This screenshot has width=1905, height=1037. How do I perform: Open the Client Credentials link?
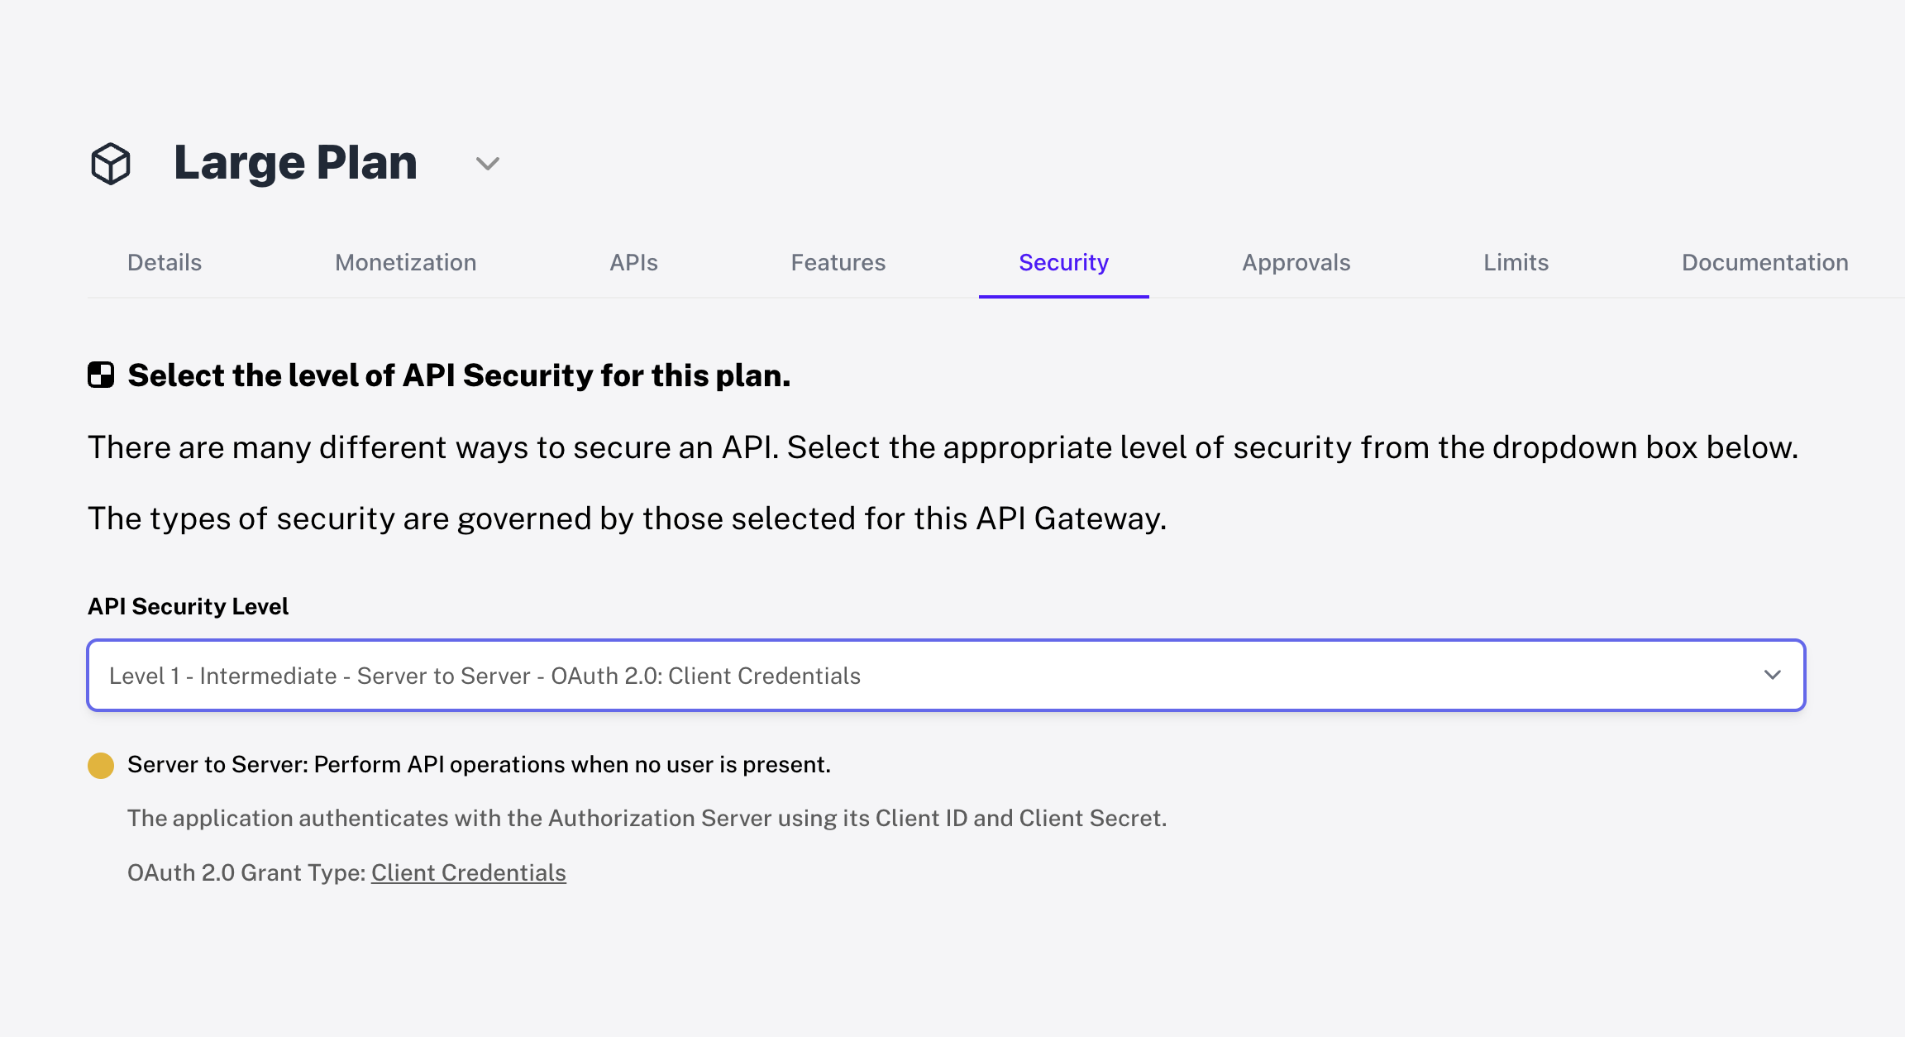point(468,872)
